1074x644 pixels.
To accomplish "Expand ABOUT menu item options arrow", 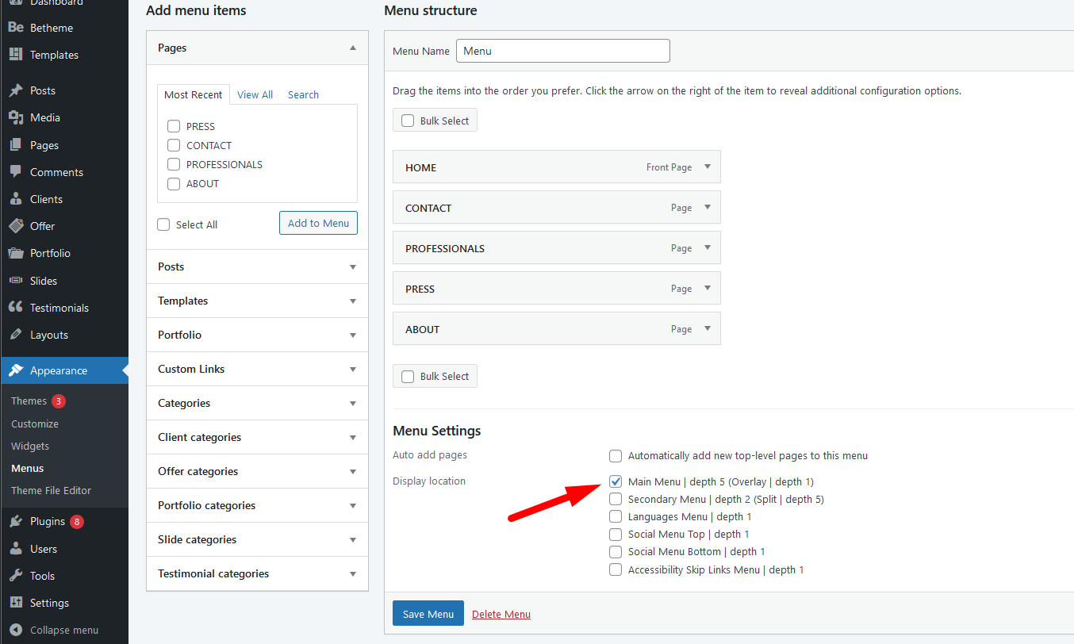I will (708, 329).
